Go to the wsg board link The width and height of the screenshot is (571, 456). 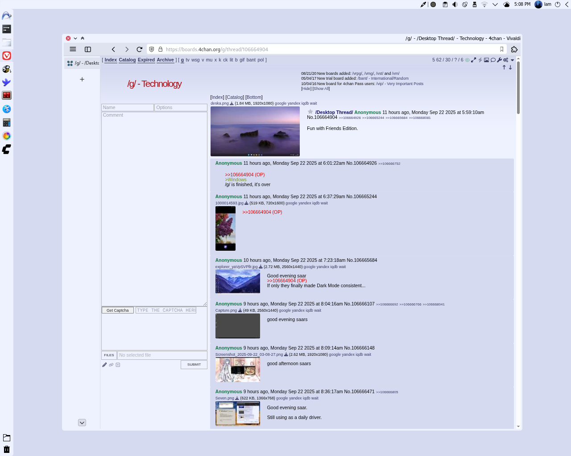195,60
